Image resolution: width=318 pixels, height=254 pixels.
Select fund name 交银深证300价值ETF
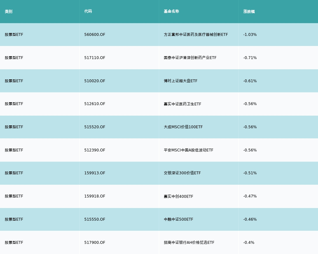[182, 173]
